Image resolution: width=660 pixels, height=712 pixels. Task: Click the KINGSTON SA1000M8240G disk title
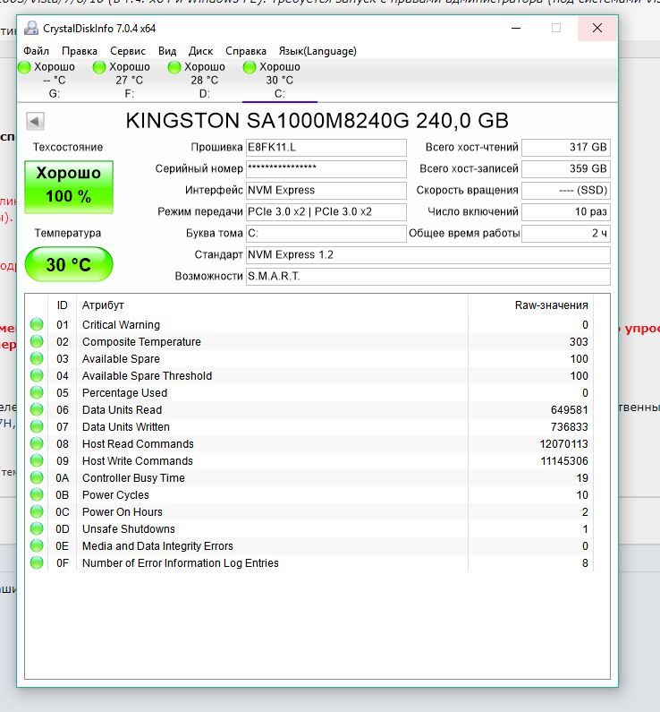(317, 121)
